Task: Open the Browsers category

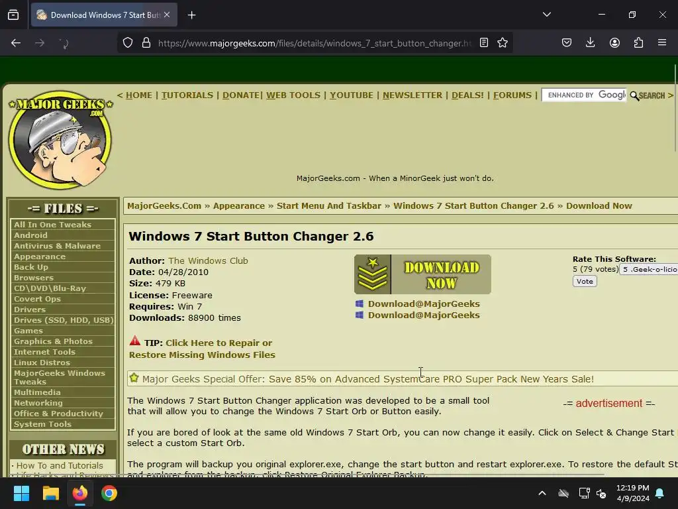Action: tap(34, 278)
